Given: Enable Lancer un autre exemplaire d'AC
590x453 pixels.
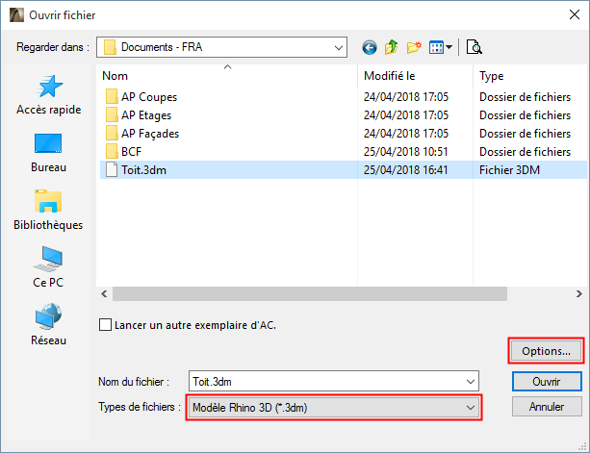Looking at the screenshot, I should point(105,325).
